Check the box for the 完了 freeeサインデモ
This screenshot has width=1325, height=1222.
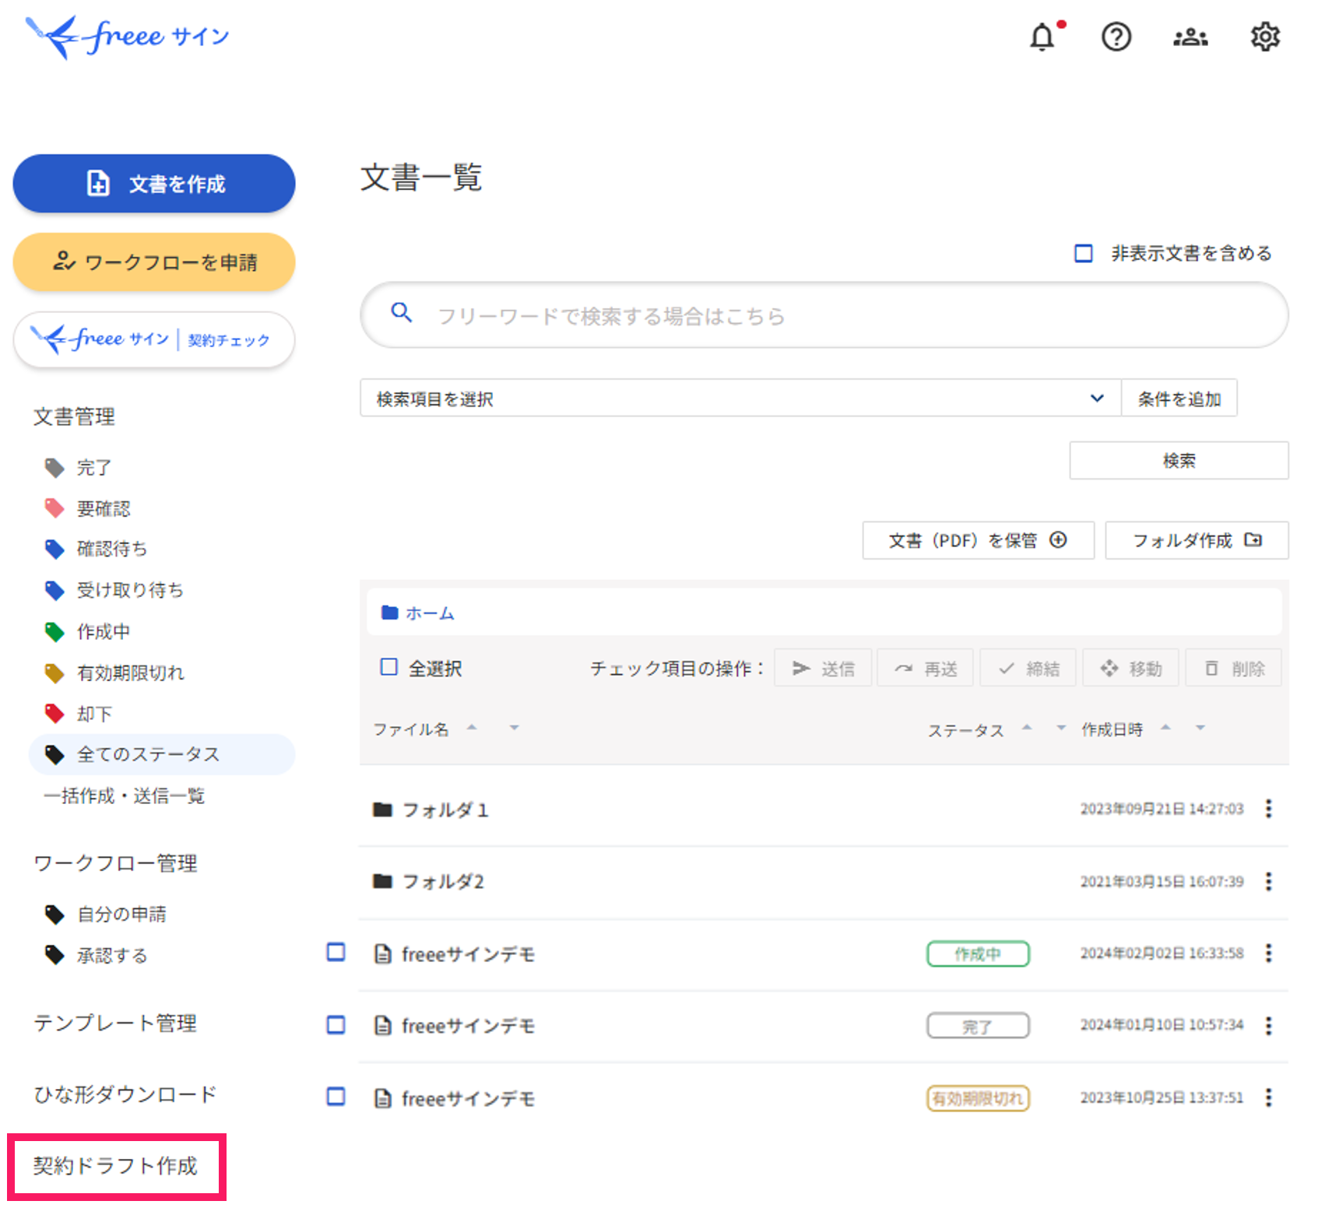coord(336,1024)
